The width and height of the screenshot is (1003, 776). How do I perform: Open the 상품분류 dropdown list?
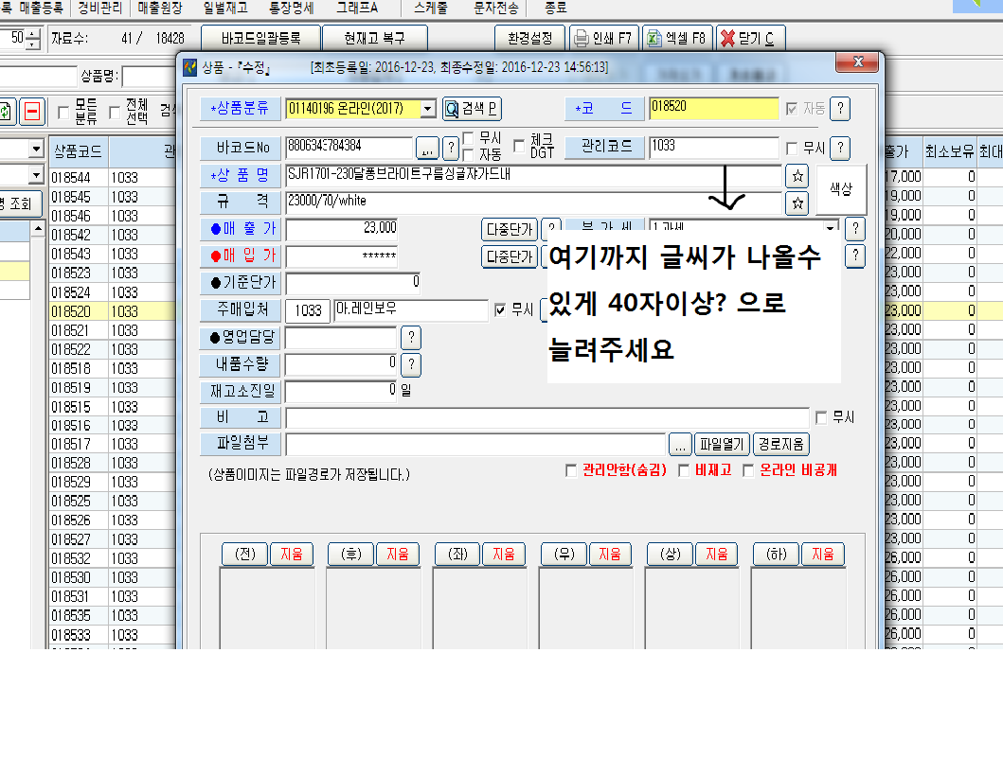[428, 109]
